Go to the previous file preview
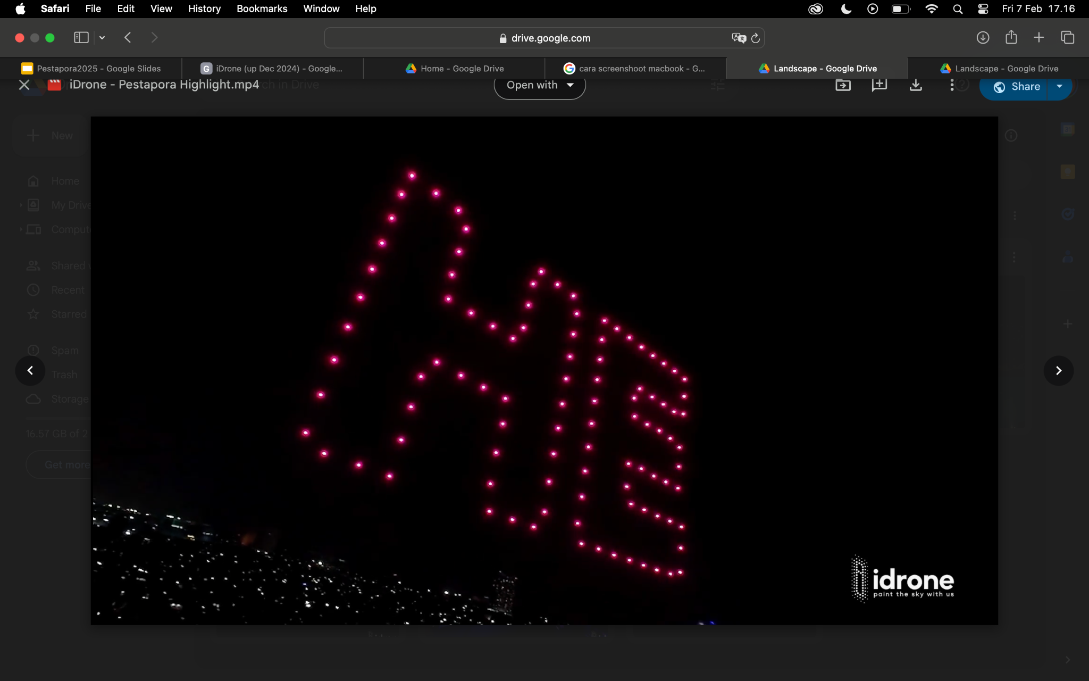1089x681 pixels. point(30,370)
